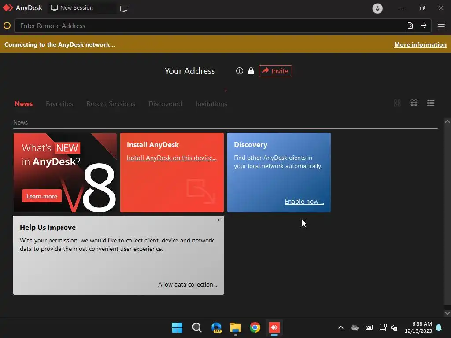Open notifications bell in taskbar

(x=439, y=327)
